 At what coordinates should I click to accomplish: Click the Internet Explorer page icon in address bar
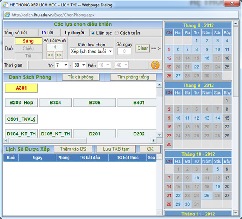click(x=7, y=14)
